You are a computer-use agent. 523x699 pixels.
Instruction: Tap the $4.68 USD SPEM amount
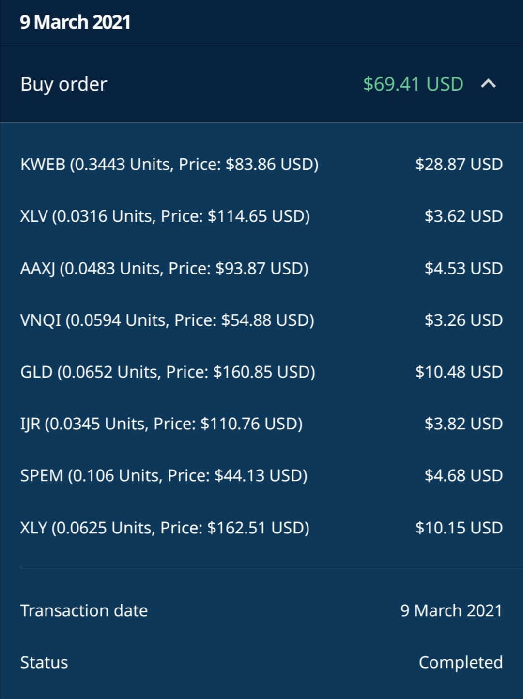[463, 475]
